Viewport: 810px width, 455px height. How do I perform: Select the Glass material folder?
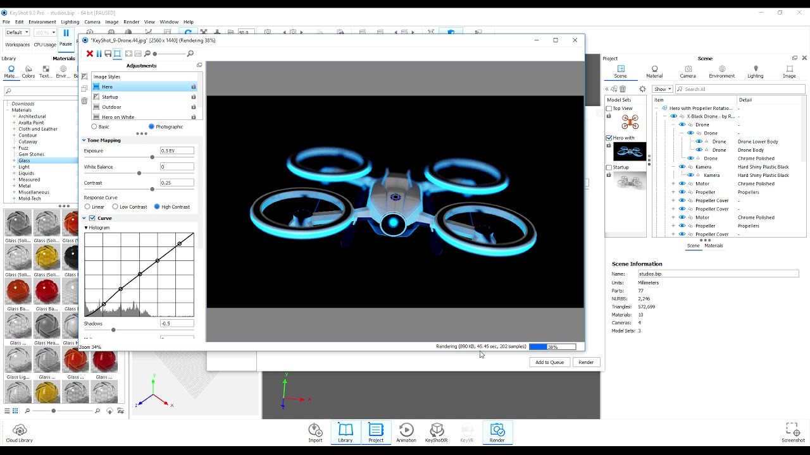(24, 161)
